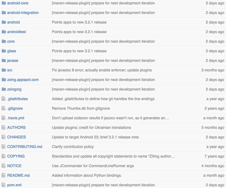226x188 pixels.
Task: Click the folder icon next to glass
Action: (x=3, y=51)
